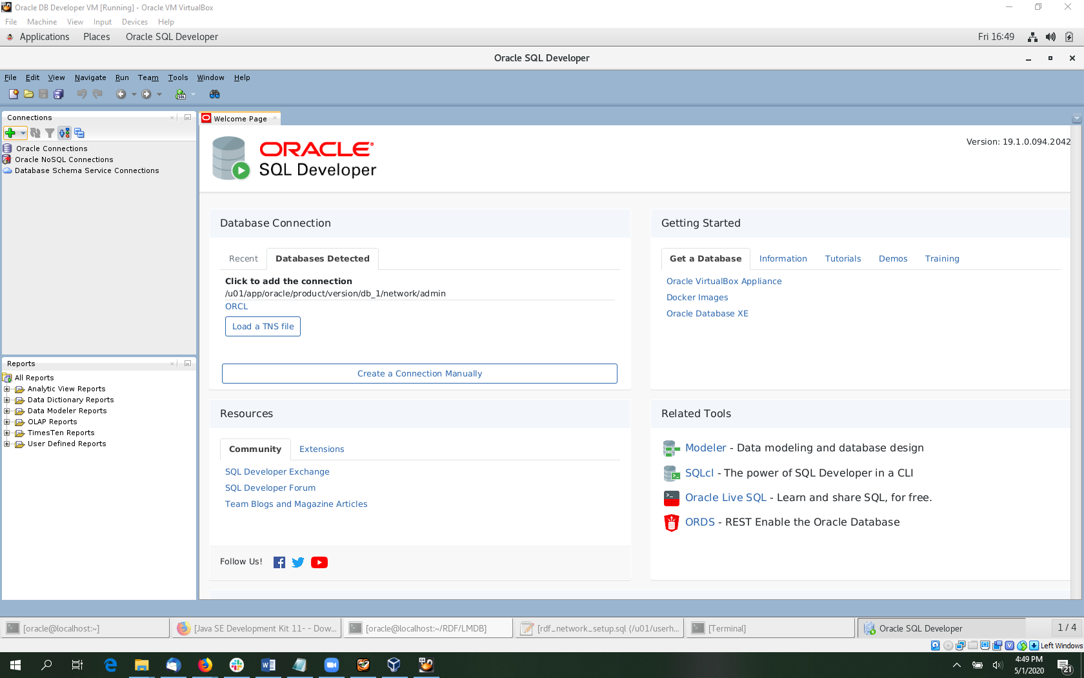
Task: Click the Database Schema Service cloud icon
Action: (x=7, y=170)
